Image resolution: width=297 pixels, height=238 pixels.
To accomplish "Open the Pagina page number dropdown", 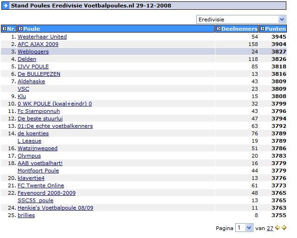I will click(244, 228).
